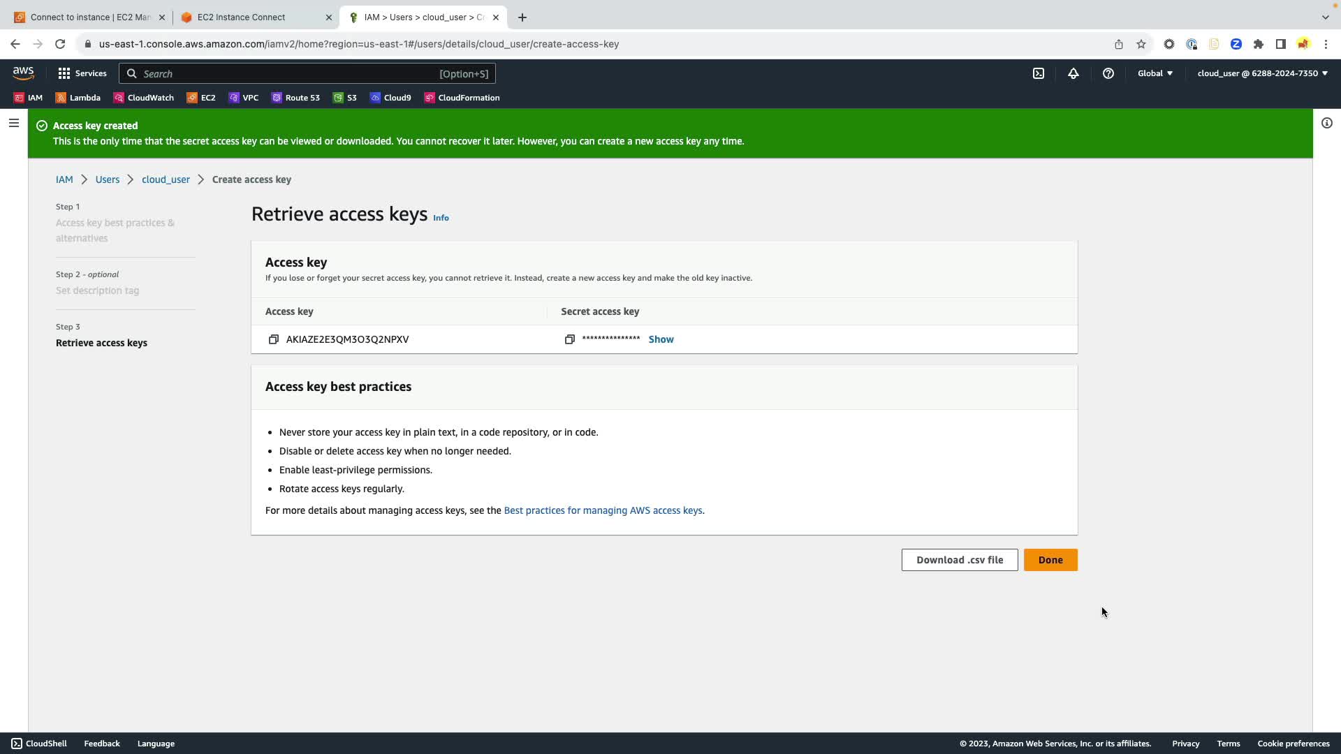1341x754 pixels.
Task: Open Best practices for managing AWS access keys
Action: click(603, 510)
